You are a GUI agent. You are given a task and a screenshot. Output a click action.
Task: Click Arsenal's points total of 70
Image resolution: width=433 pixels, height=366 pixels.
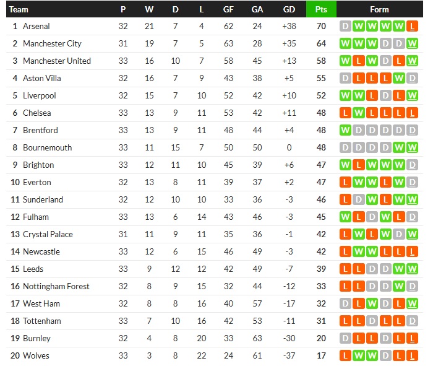(x=321, y=27)
